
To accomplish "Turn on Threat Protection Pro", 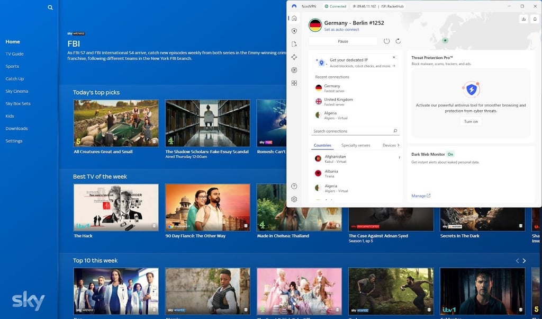I will (471, 121).
